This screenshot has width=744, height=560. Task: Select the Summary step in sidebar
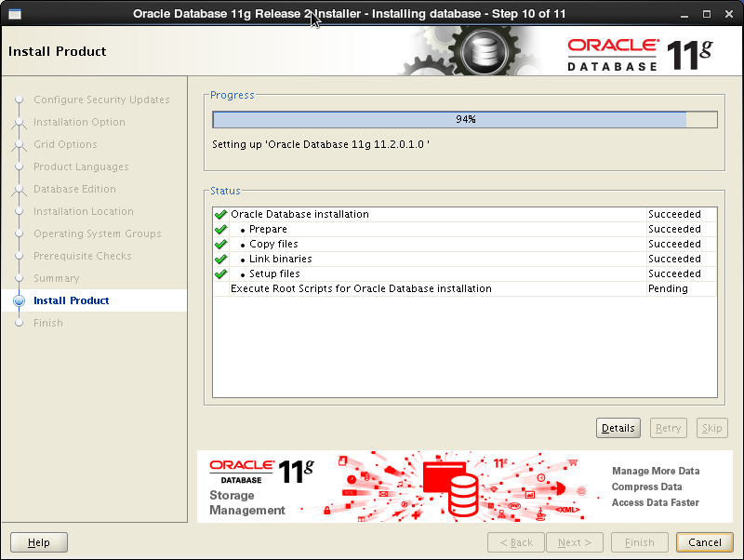click(x=57, y=278)
